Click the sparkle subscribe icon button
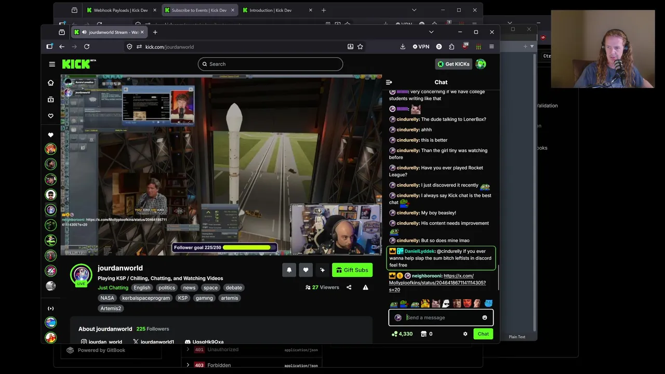This screenshot has width=665, height=374. 322,270
